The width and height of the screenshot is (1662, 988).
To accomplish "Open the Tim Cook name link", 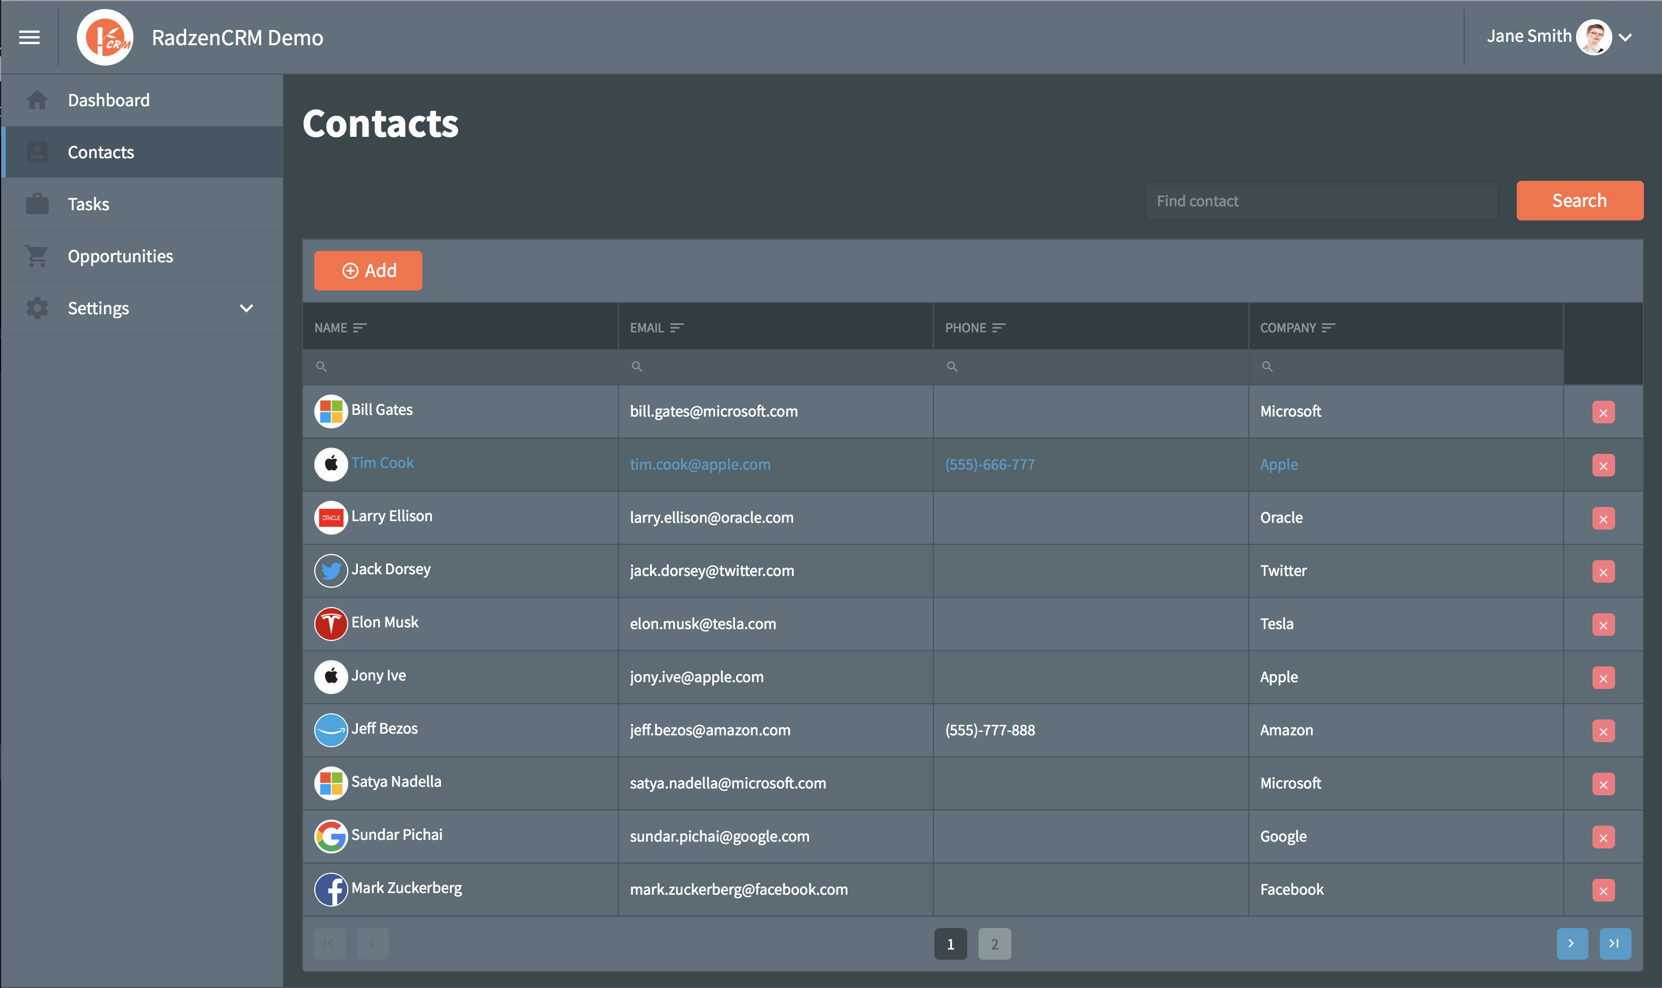I will 382,463.
